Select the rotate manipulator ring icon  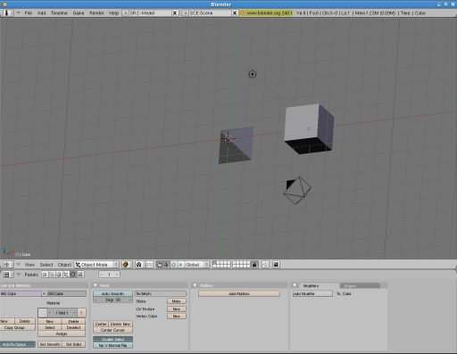coord(173,264)
